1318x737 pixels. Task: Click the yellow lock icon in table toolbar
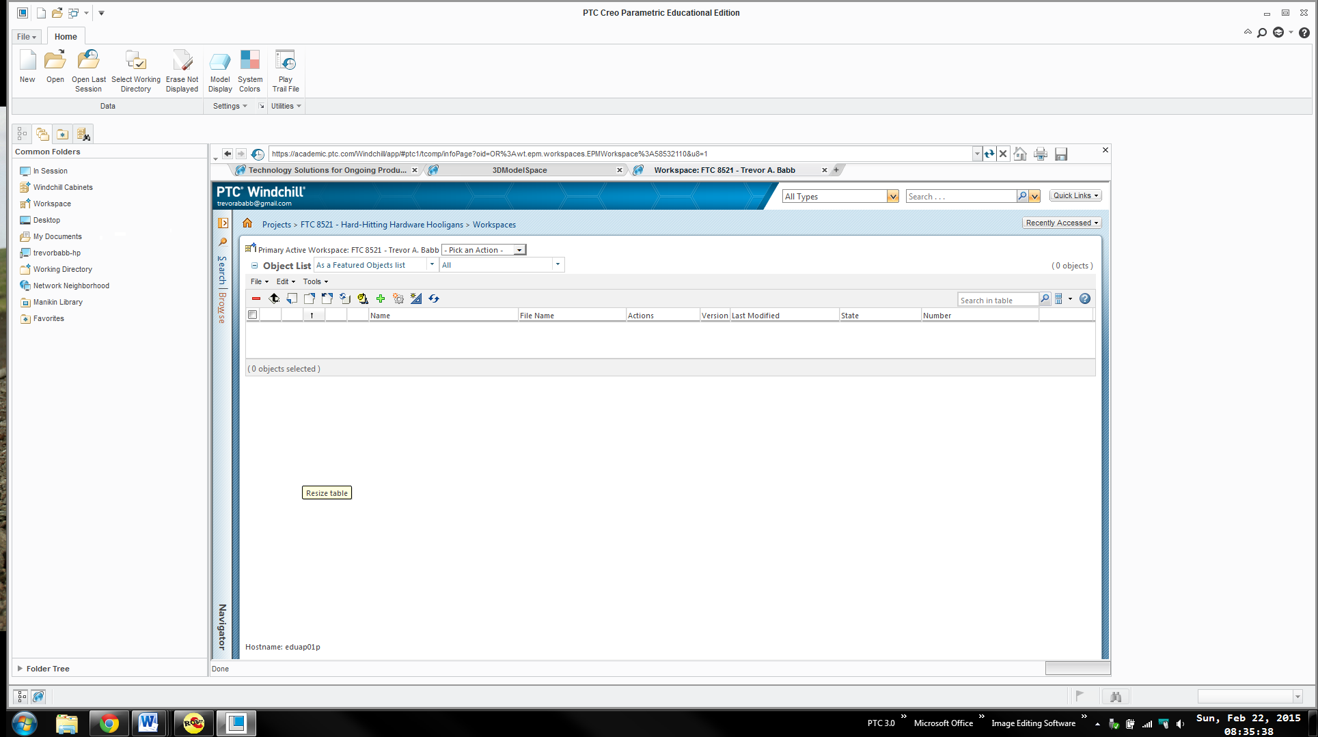[x=363, y=298]
